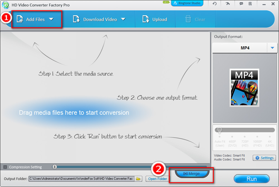Expand the Download Video dropdown arrow
The height and width of the screenshot is (187, 279).
click(123, 19)
